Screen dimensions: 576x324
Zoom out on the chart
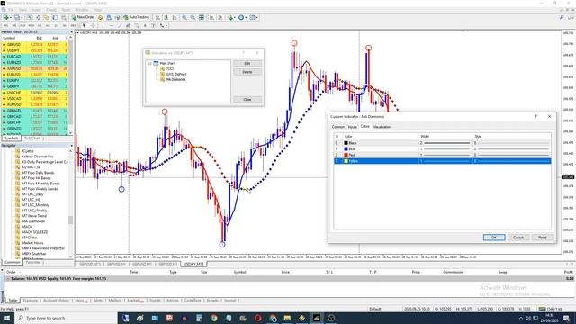click(193, 17)
